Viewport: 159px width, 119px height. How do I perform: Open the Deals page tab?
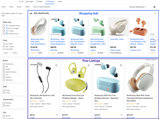[11, 7]
